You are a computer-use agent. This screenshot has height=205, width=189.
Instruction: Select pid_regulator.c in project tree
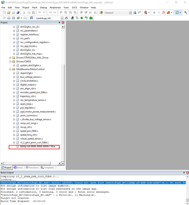28,108
